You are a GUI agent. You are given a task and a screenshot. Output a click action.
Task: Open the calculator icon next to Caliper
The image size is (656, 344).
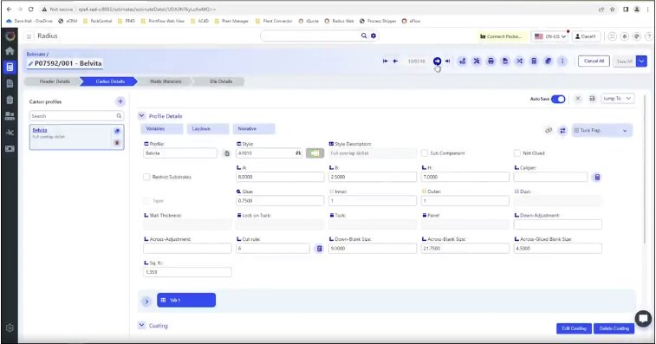click(x=597, y=177)
